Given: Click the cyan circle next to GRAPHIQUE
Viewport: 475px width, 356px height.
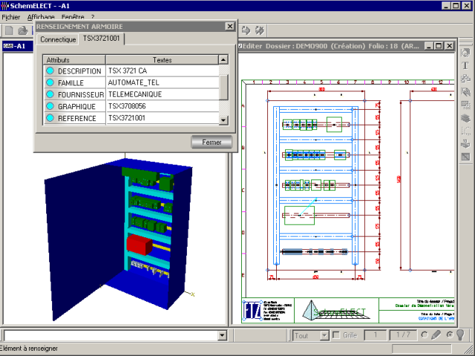Looking at the screenshot, I should tap(50, 106).
